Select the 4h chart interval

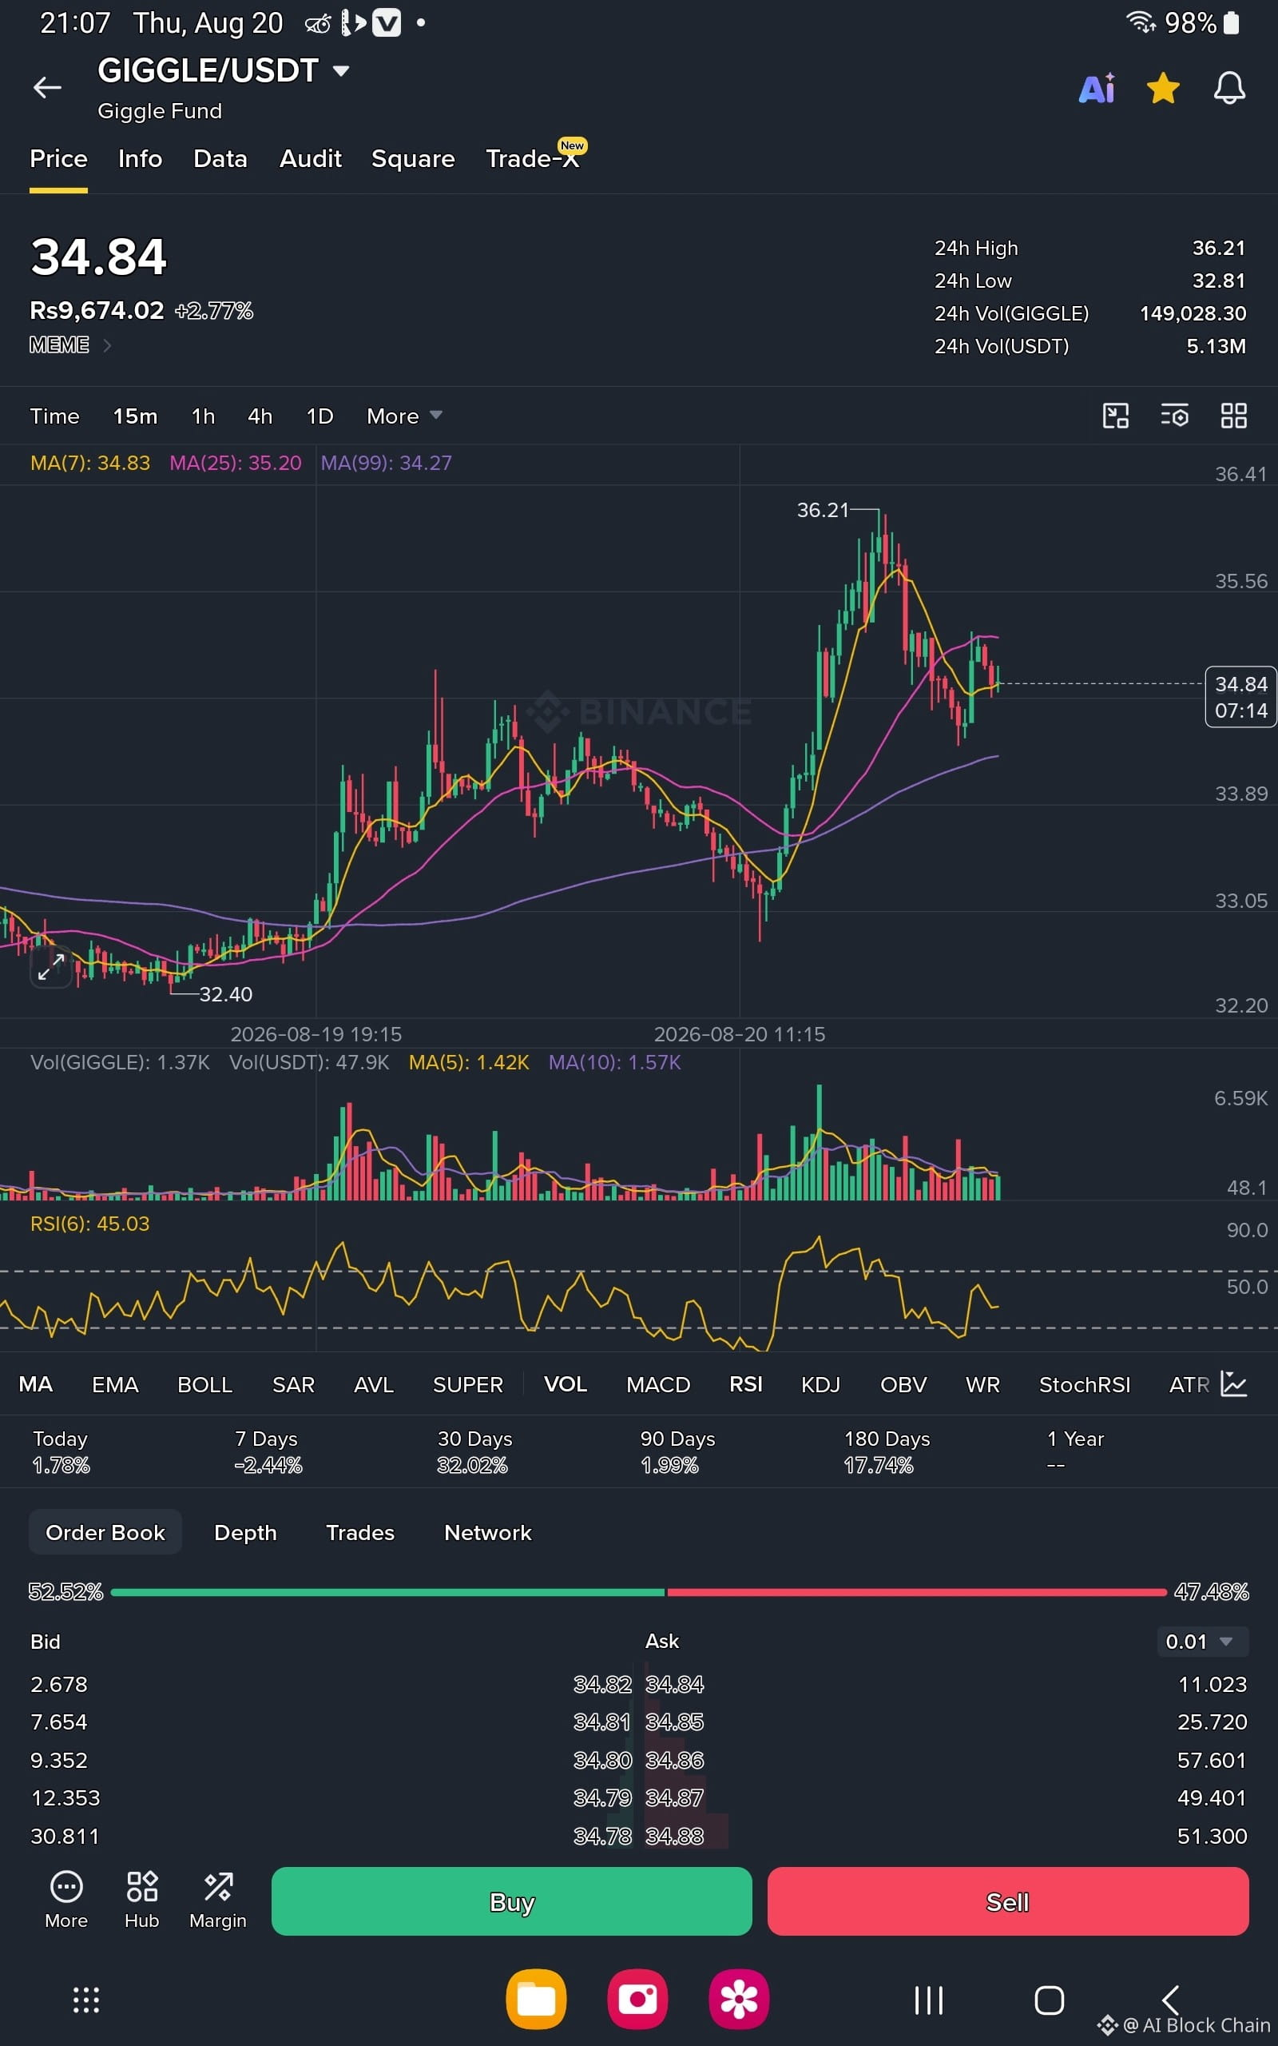(x=260, y=416)
